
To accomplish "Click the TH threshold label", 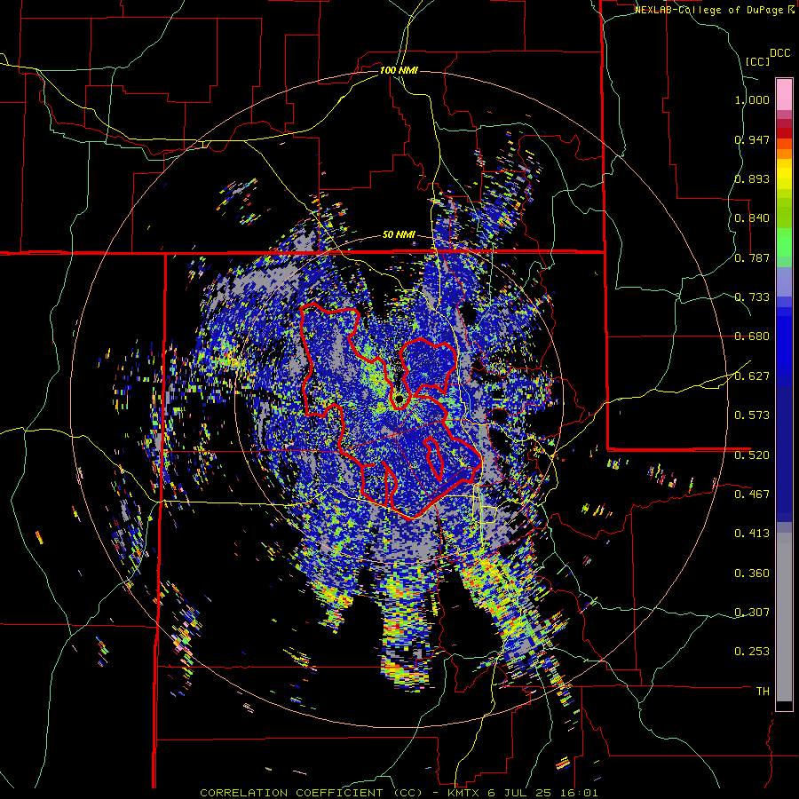I will pyautogui.click(x=763, y=691).
